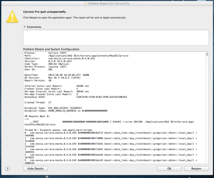Click the yellow warning triangle icon
214x178 pixels.
point(12,17)
